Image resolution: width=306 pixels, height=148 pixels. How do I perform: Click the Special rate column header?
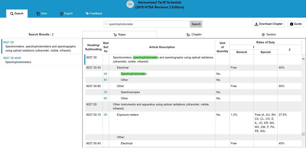(266, 52)
